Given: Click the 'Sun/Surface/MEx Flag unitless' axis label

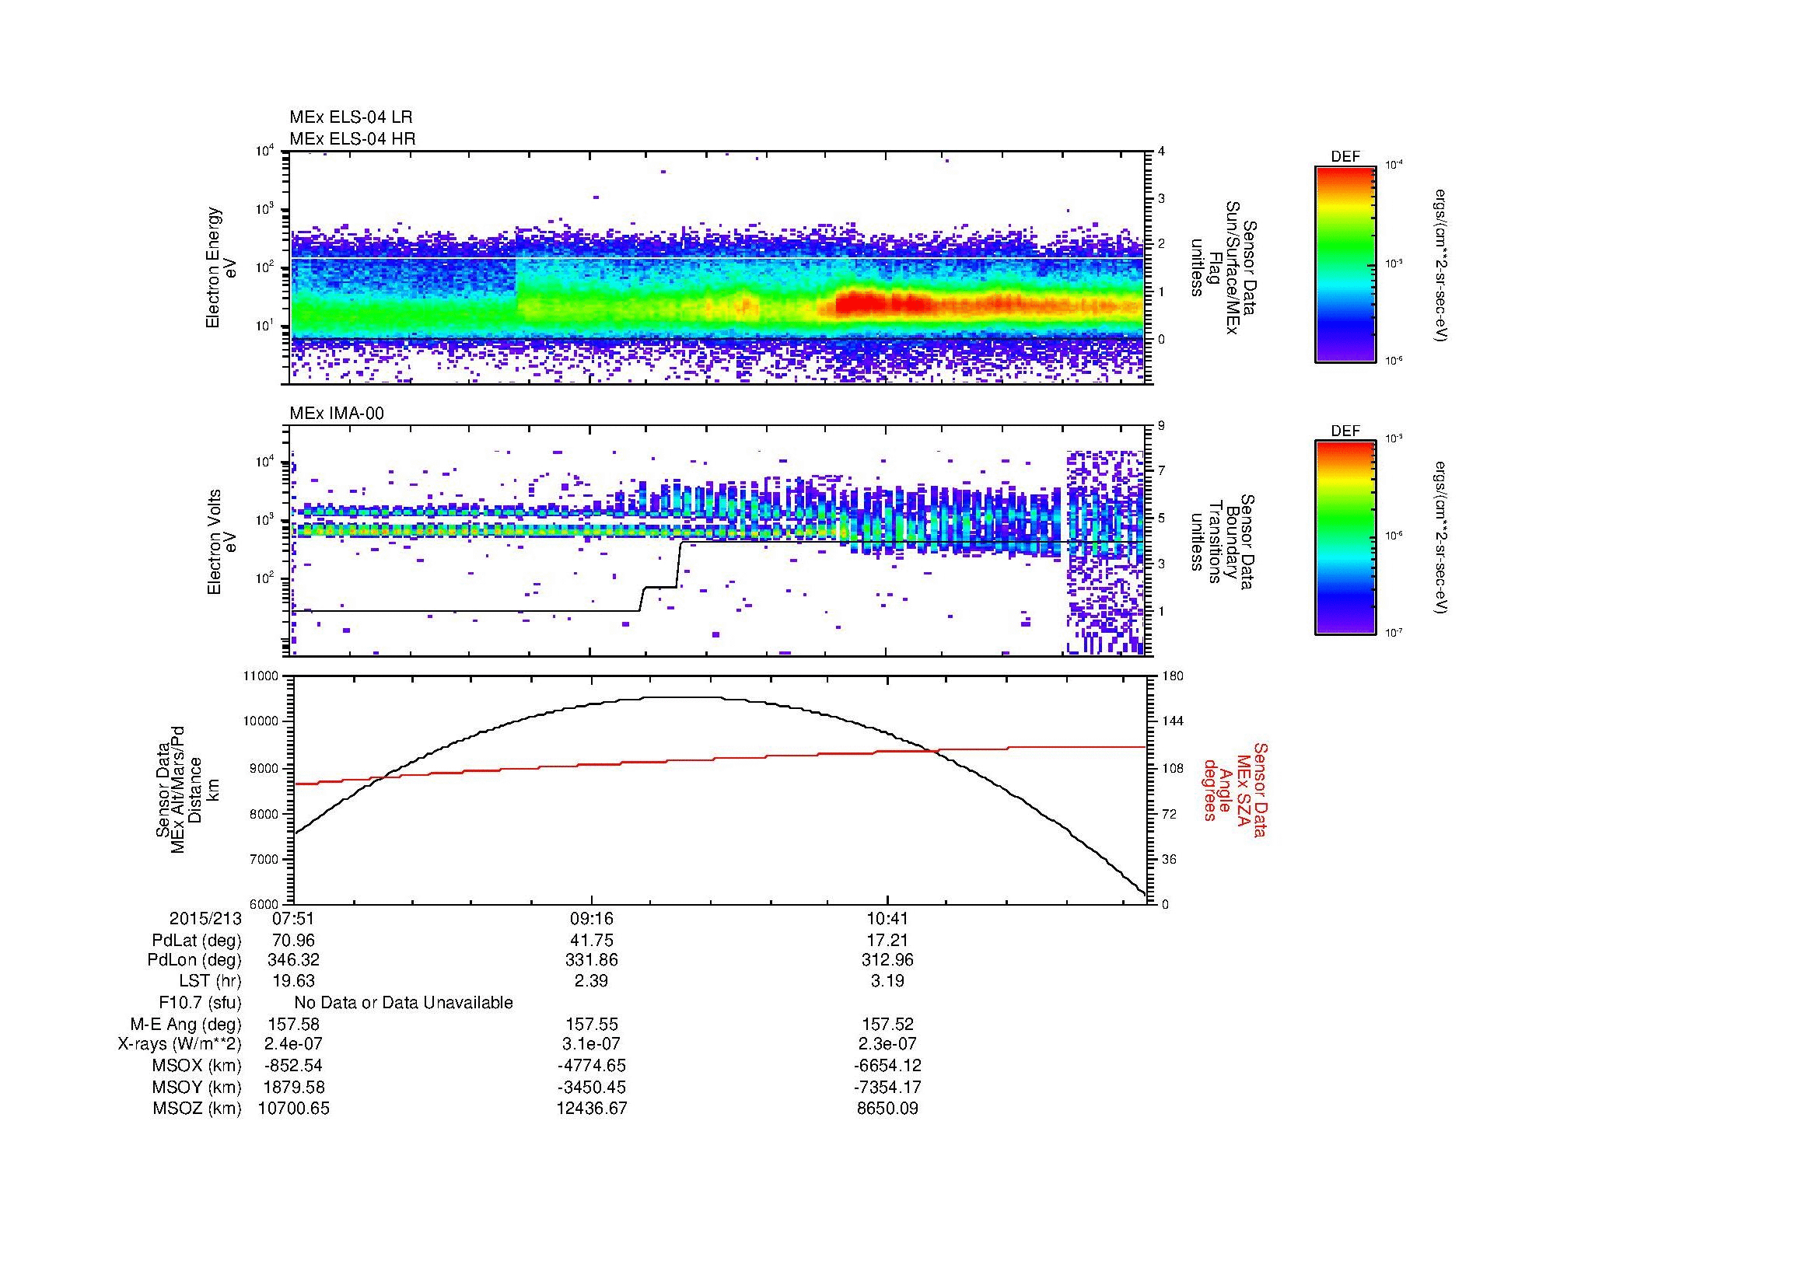Looking at the screenshot, I should (1223, 267).
